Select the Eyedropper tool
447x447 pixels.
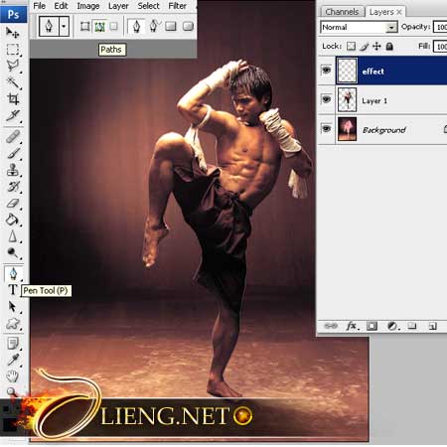click(13, 360)
